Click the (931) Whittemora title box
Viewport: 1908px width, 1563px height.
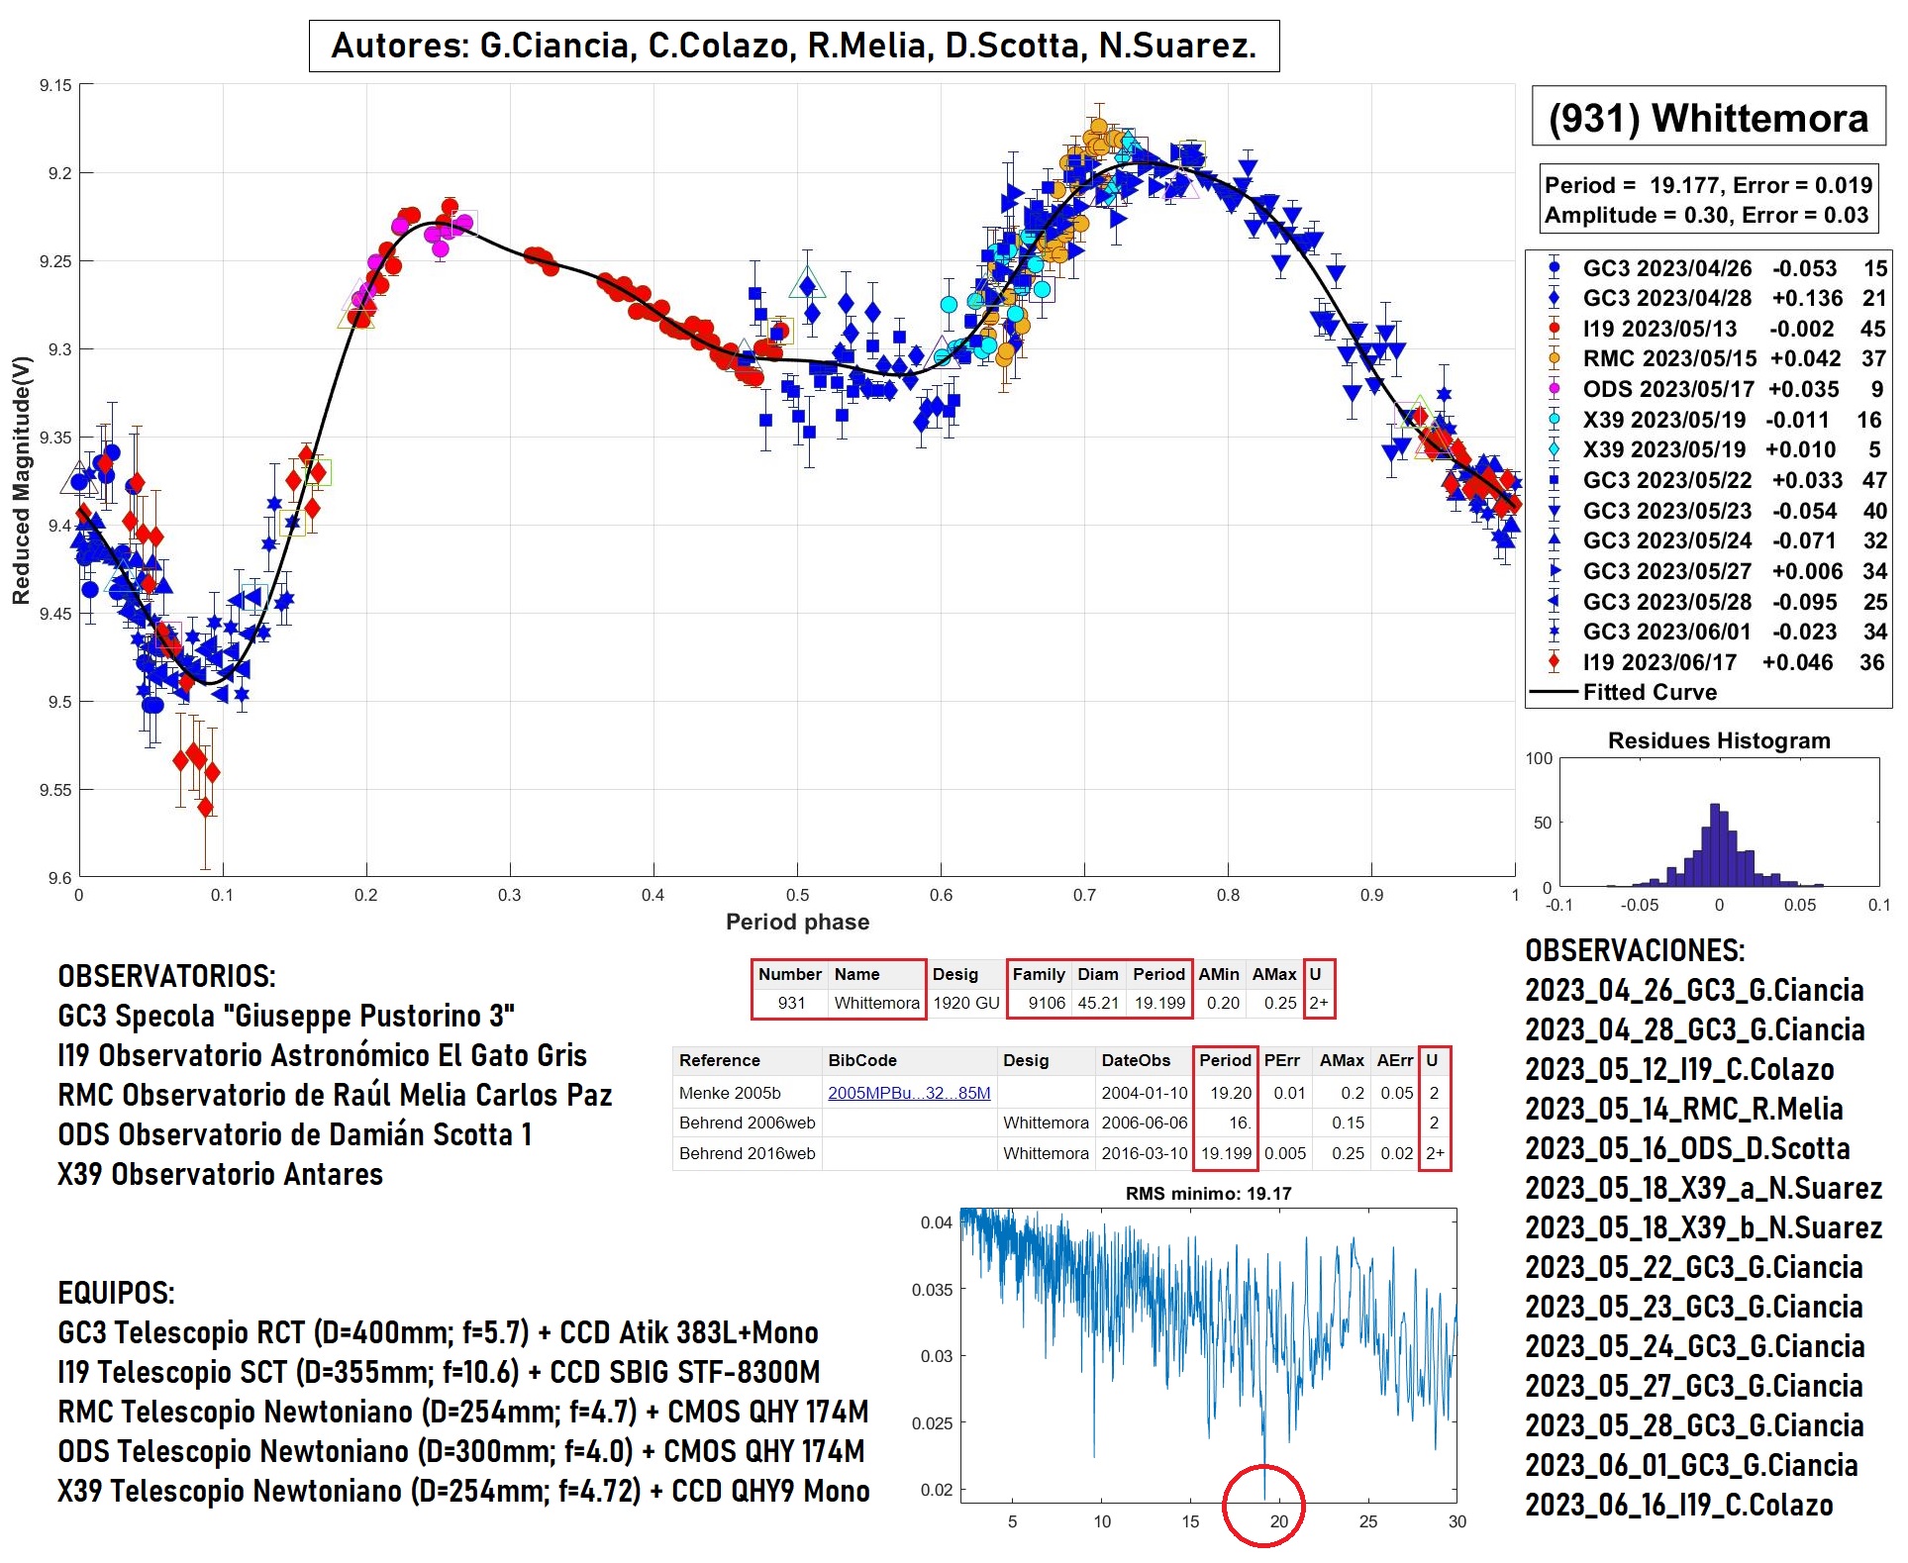pos(1708,118)
